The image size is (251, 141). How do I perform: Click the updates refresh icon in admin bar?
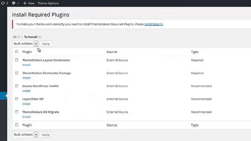[x=3, y=3]
